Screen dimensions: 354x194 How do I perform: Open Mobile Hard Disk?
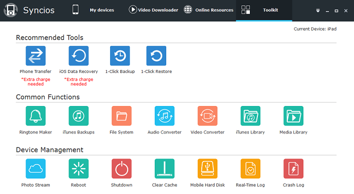click(207, 168)
